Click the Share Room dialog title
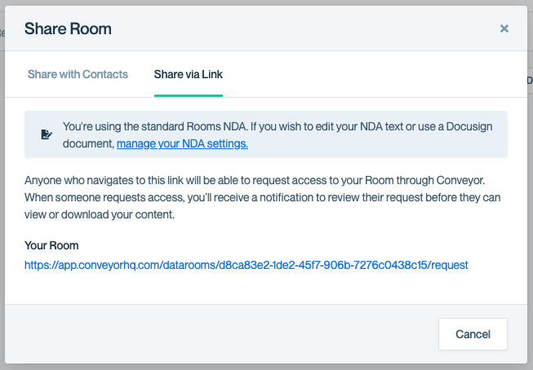This screenshot has height=370, width=533. [68, 29]
